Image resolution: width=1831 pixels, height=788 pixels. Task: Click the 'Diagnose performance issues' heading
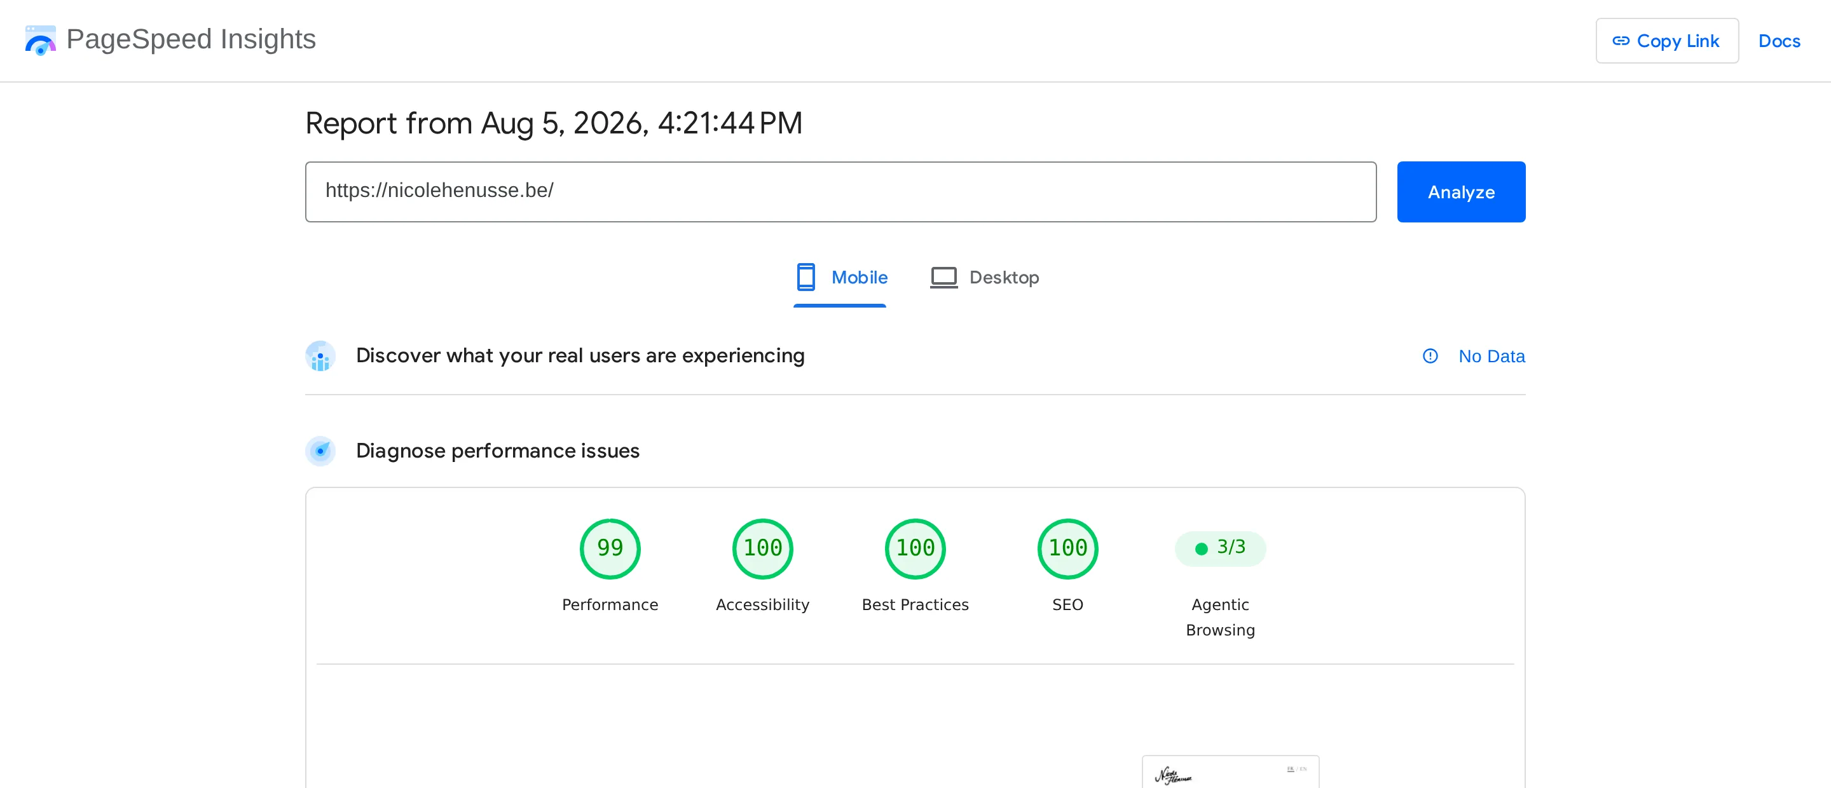(498, 451)
